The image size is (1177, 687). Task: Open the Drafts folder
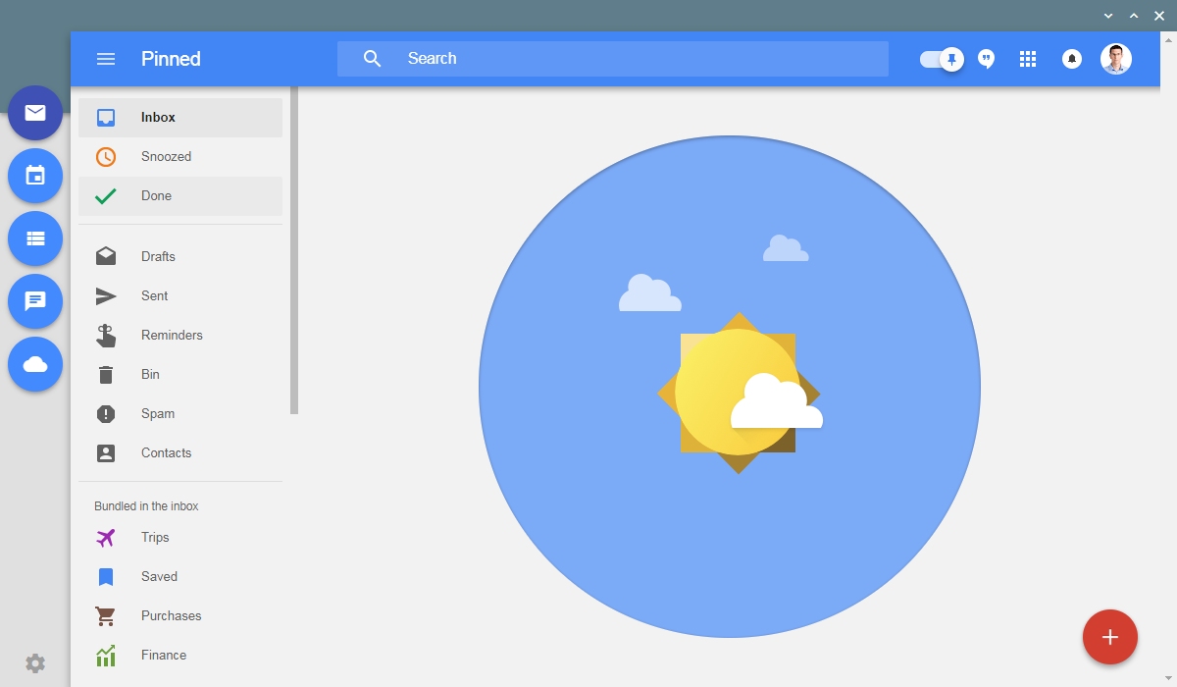click(x=180, y=257)
